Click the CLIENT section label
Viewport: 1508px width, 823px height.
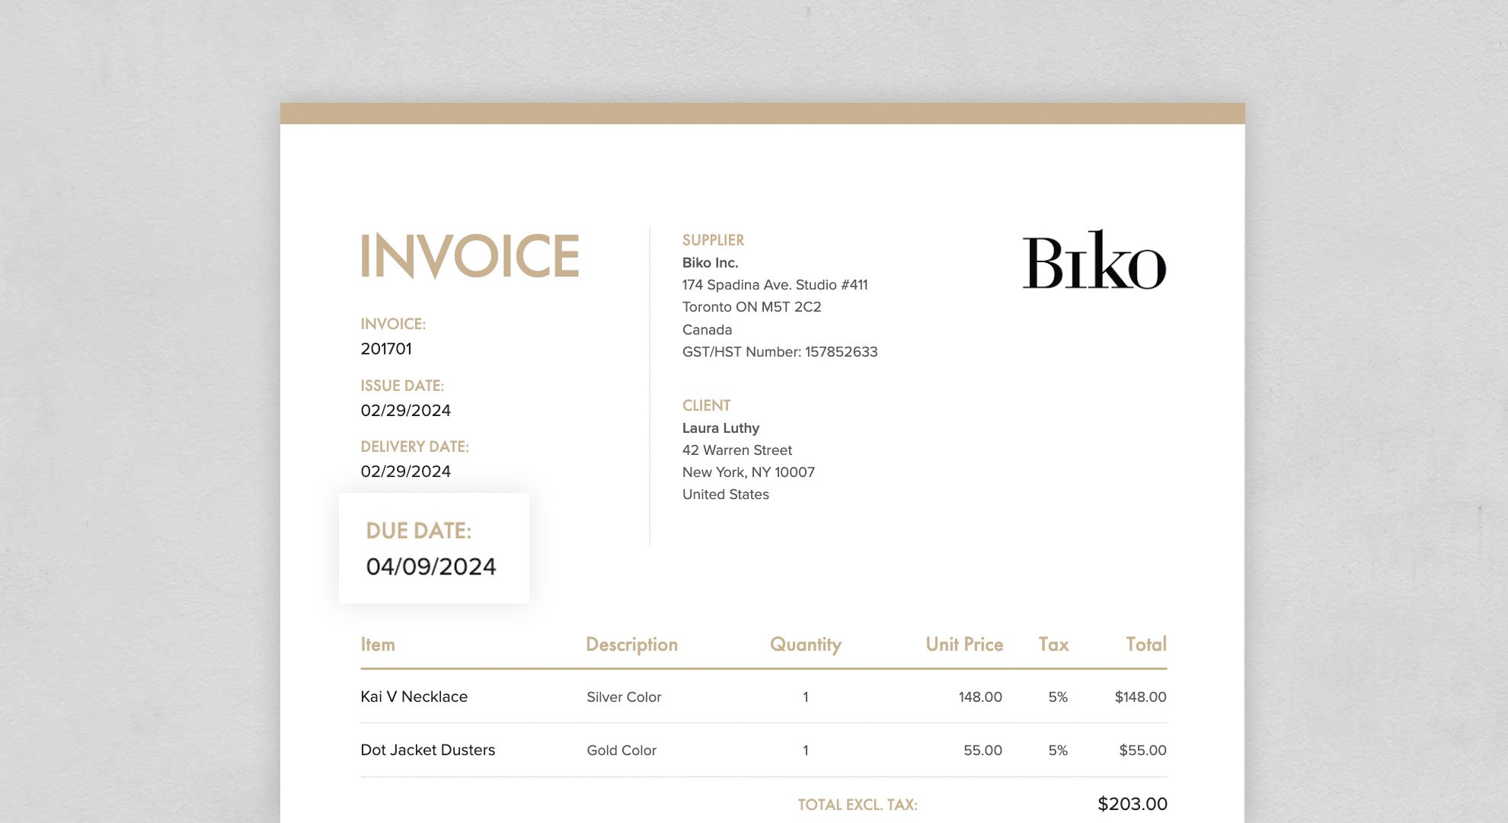click(x=706, y=405)
